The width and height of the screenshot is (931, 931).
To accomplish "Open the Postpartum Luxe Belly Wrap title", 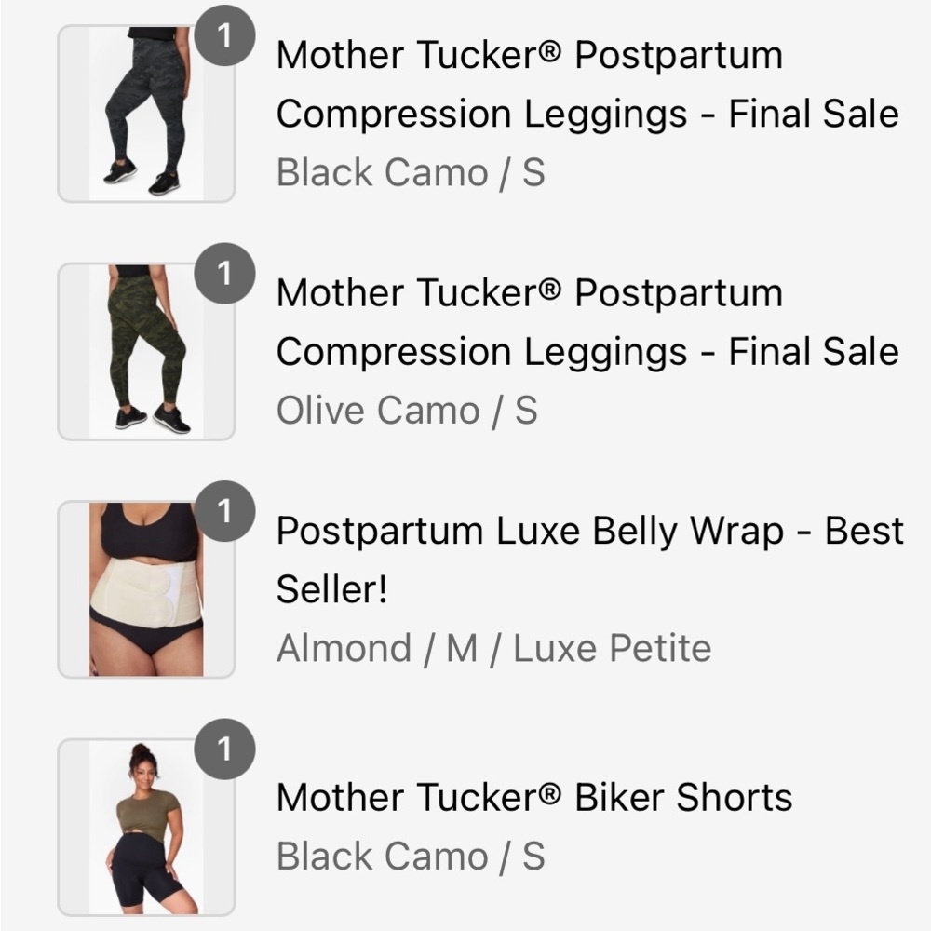I will click(587, 561).
